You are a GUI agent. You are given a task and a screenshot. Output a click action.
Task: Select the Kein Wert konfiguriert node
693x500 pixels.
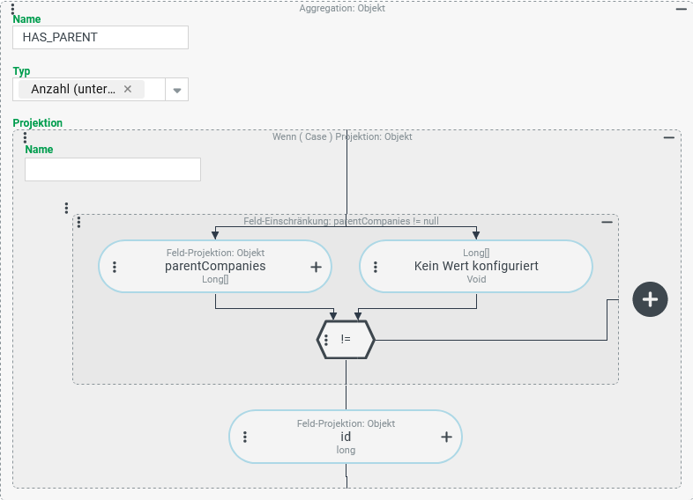click(x=476, y=266)
